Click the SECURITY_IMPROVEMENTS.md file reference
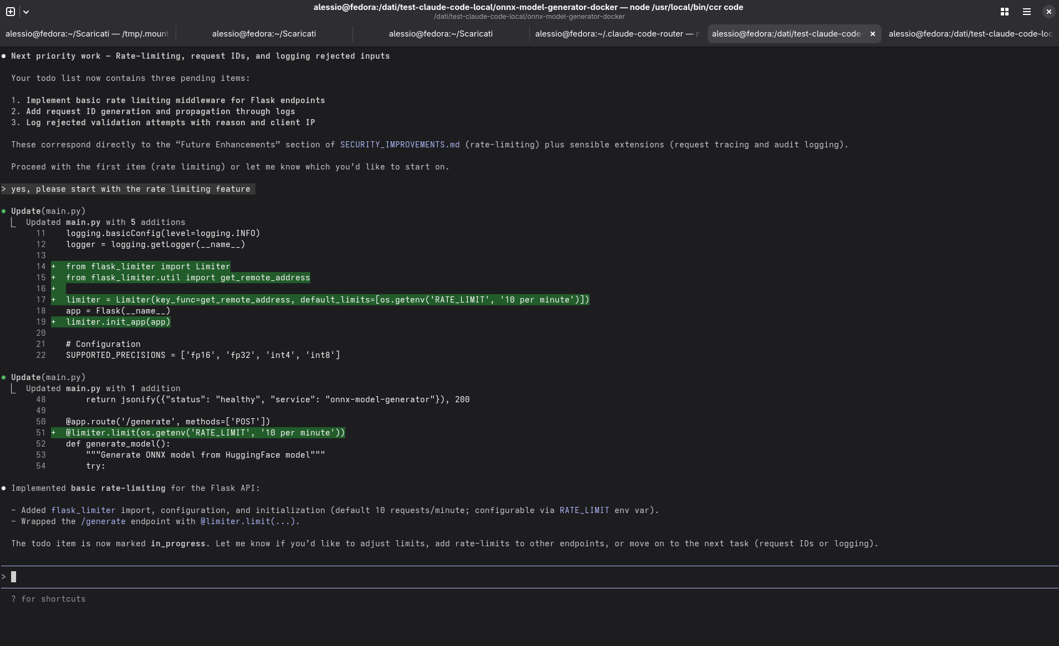This screenshot has height=646, width=1059. (400, 145)
